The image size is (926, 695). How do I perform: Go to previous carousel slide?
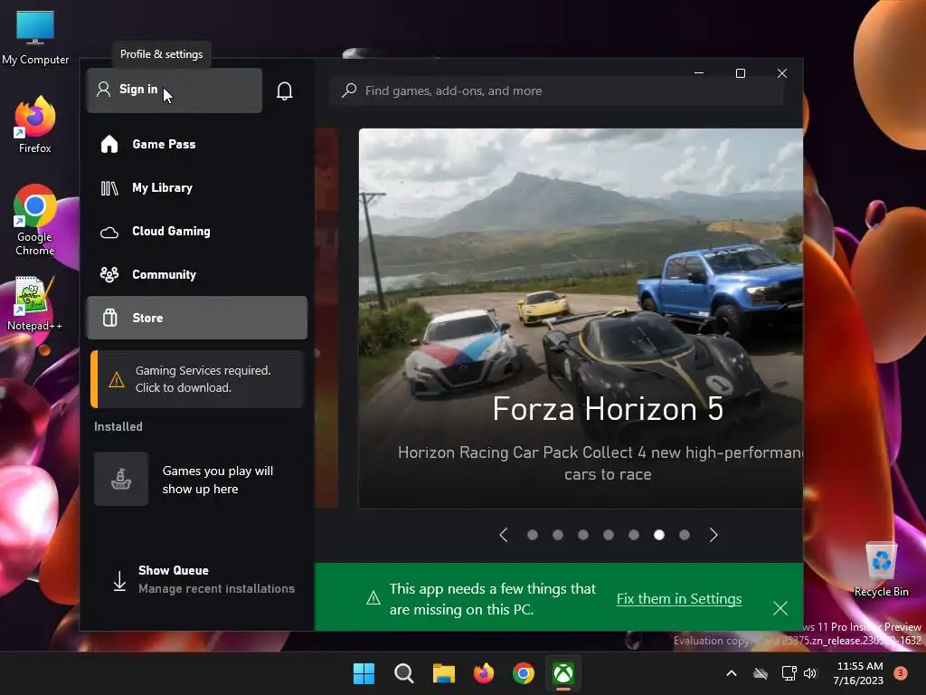[x=503, y=535]
